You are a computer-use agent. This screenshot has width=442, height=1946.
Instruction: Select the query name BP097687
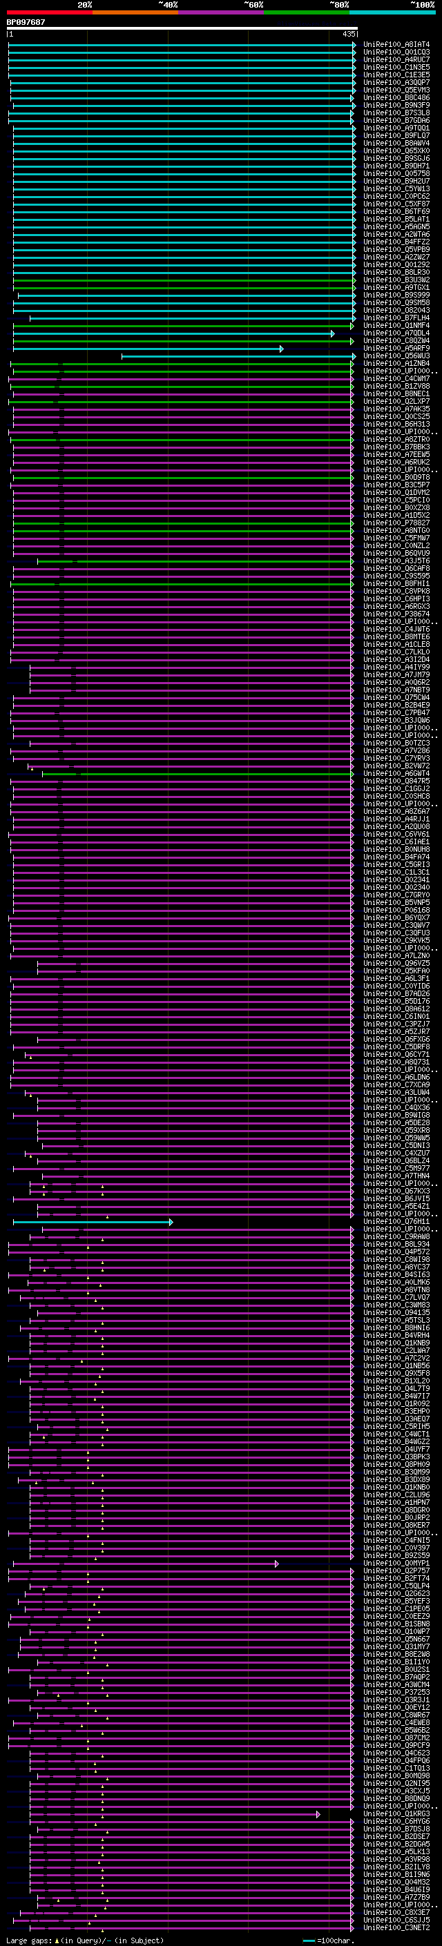(x=26, y=22)
